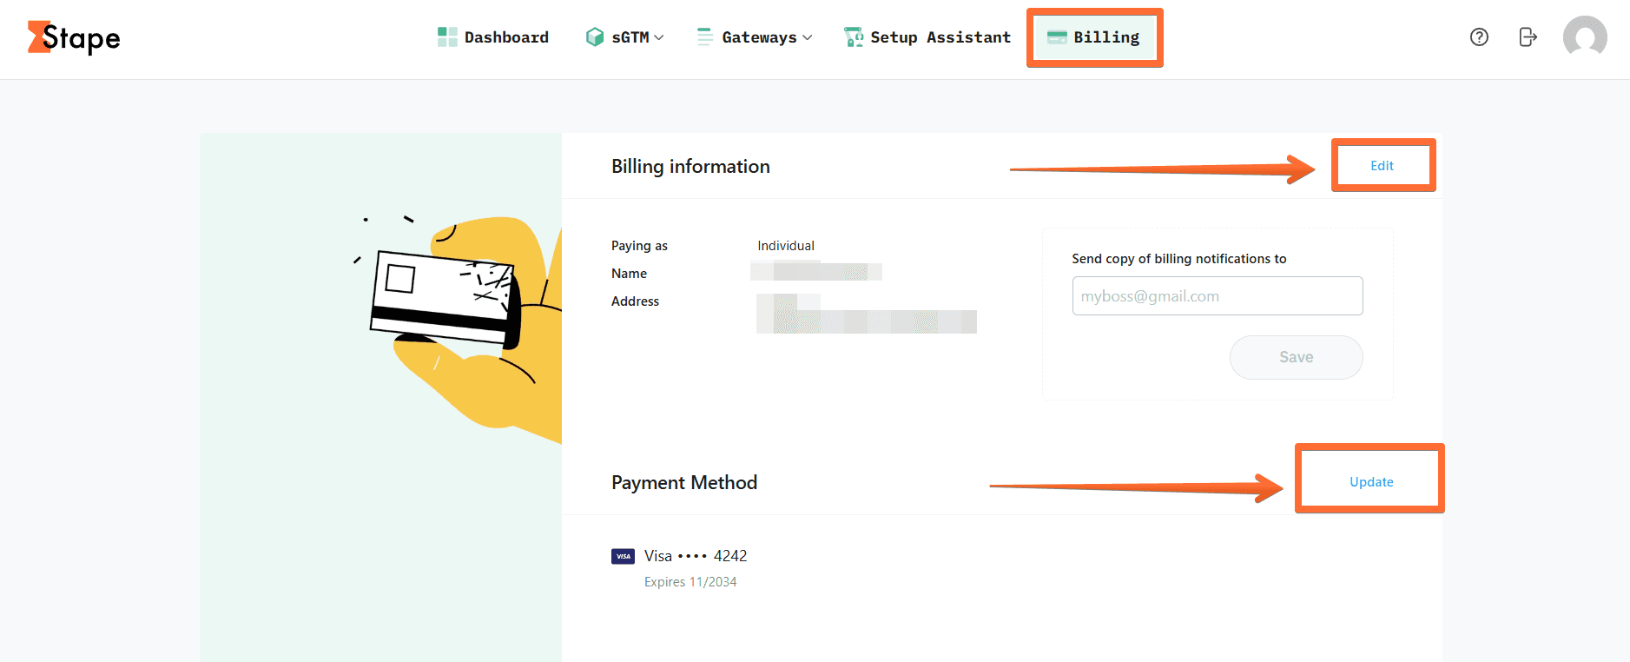Go to the Dashboard menu item
The width and height of the screenshot is (1630, 662).
(x=506, y=37)
